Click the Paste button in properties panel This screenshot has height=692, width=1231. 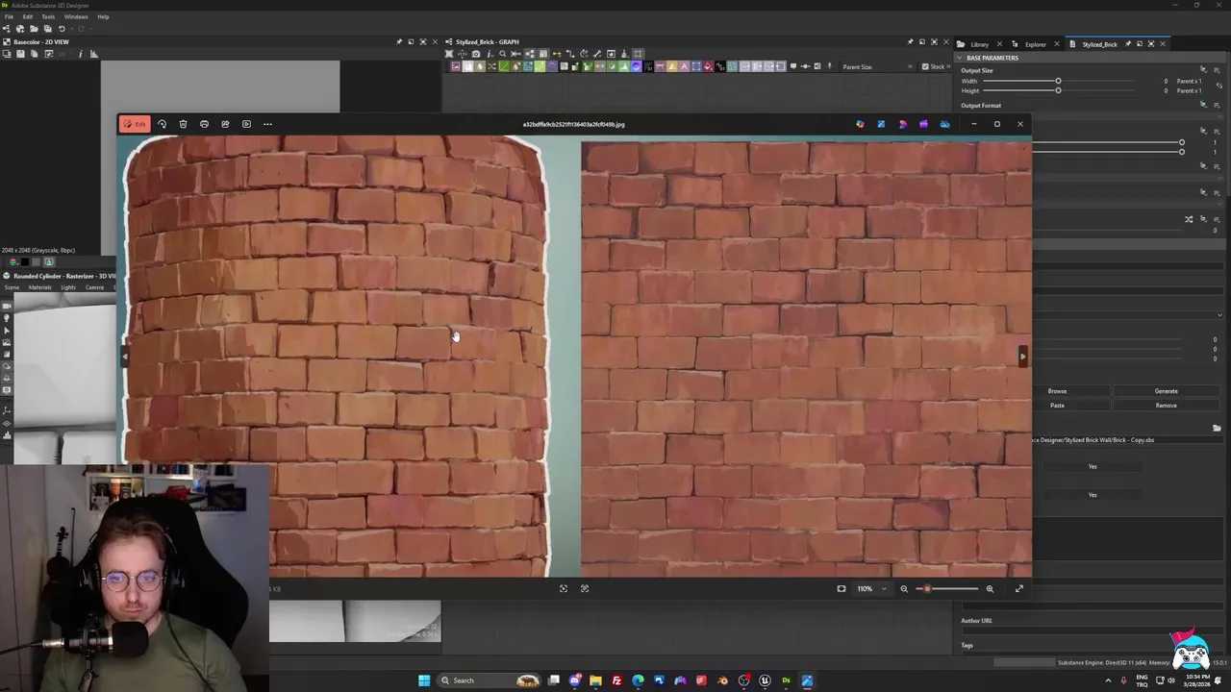click(1057, 406)
